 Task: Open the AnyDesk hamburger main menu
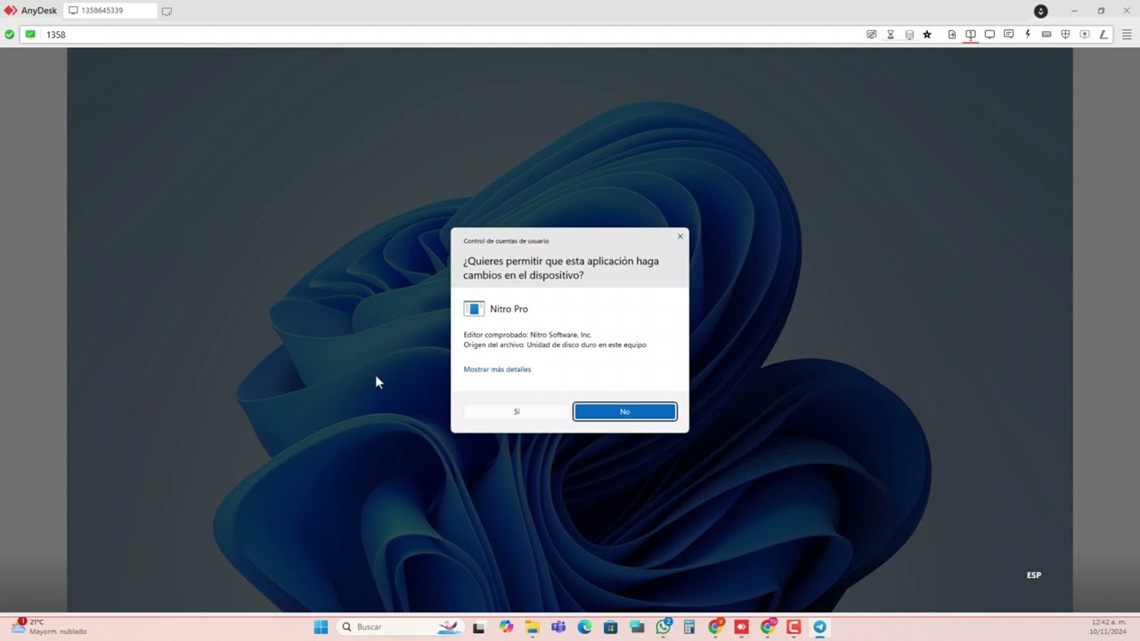[1127, 35]
